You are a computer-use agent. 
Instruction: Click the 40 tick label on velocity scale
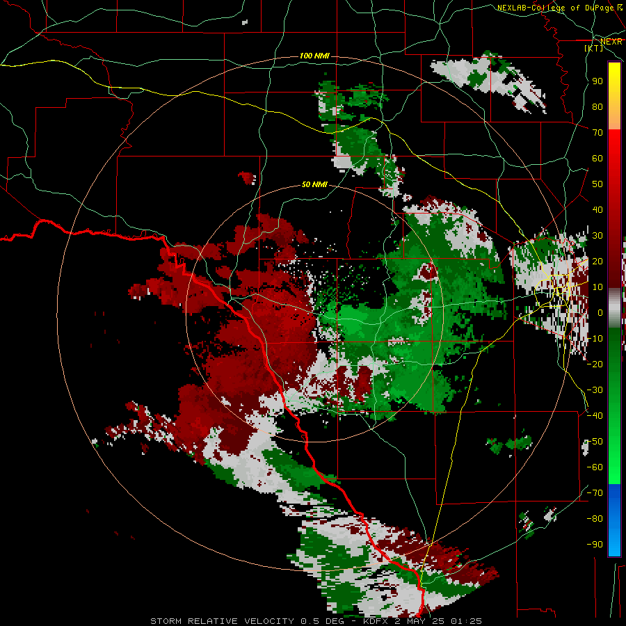pyautogui.click(x=597, y=210)
